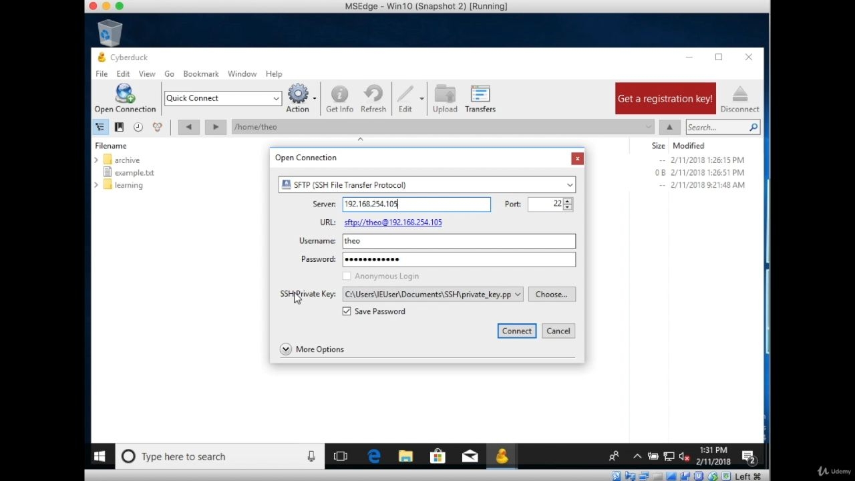Click the Server address field
This screenshot has height=481, width=855.
point(417,204)
